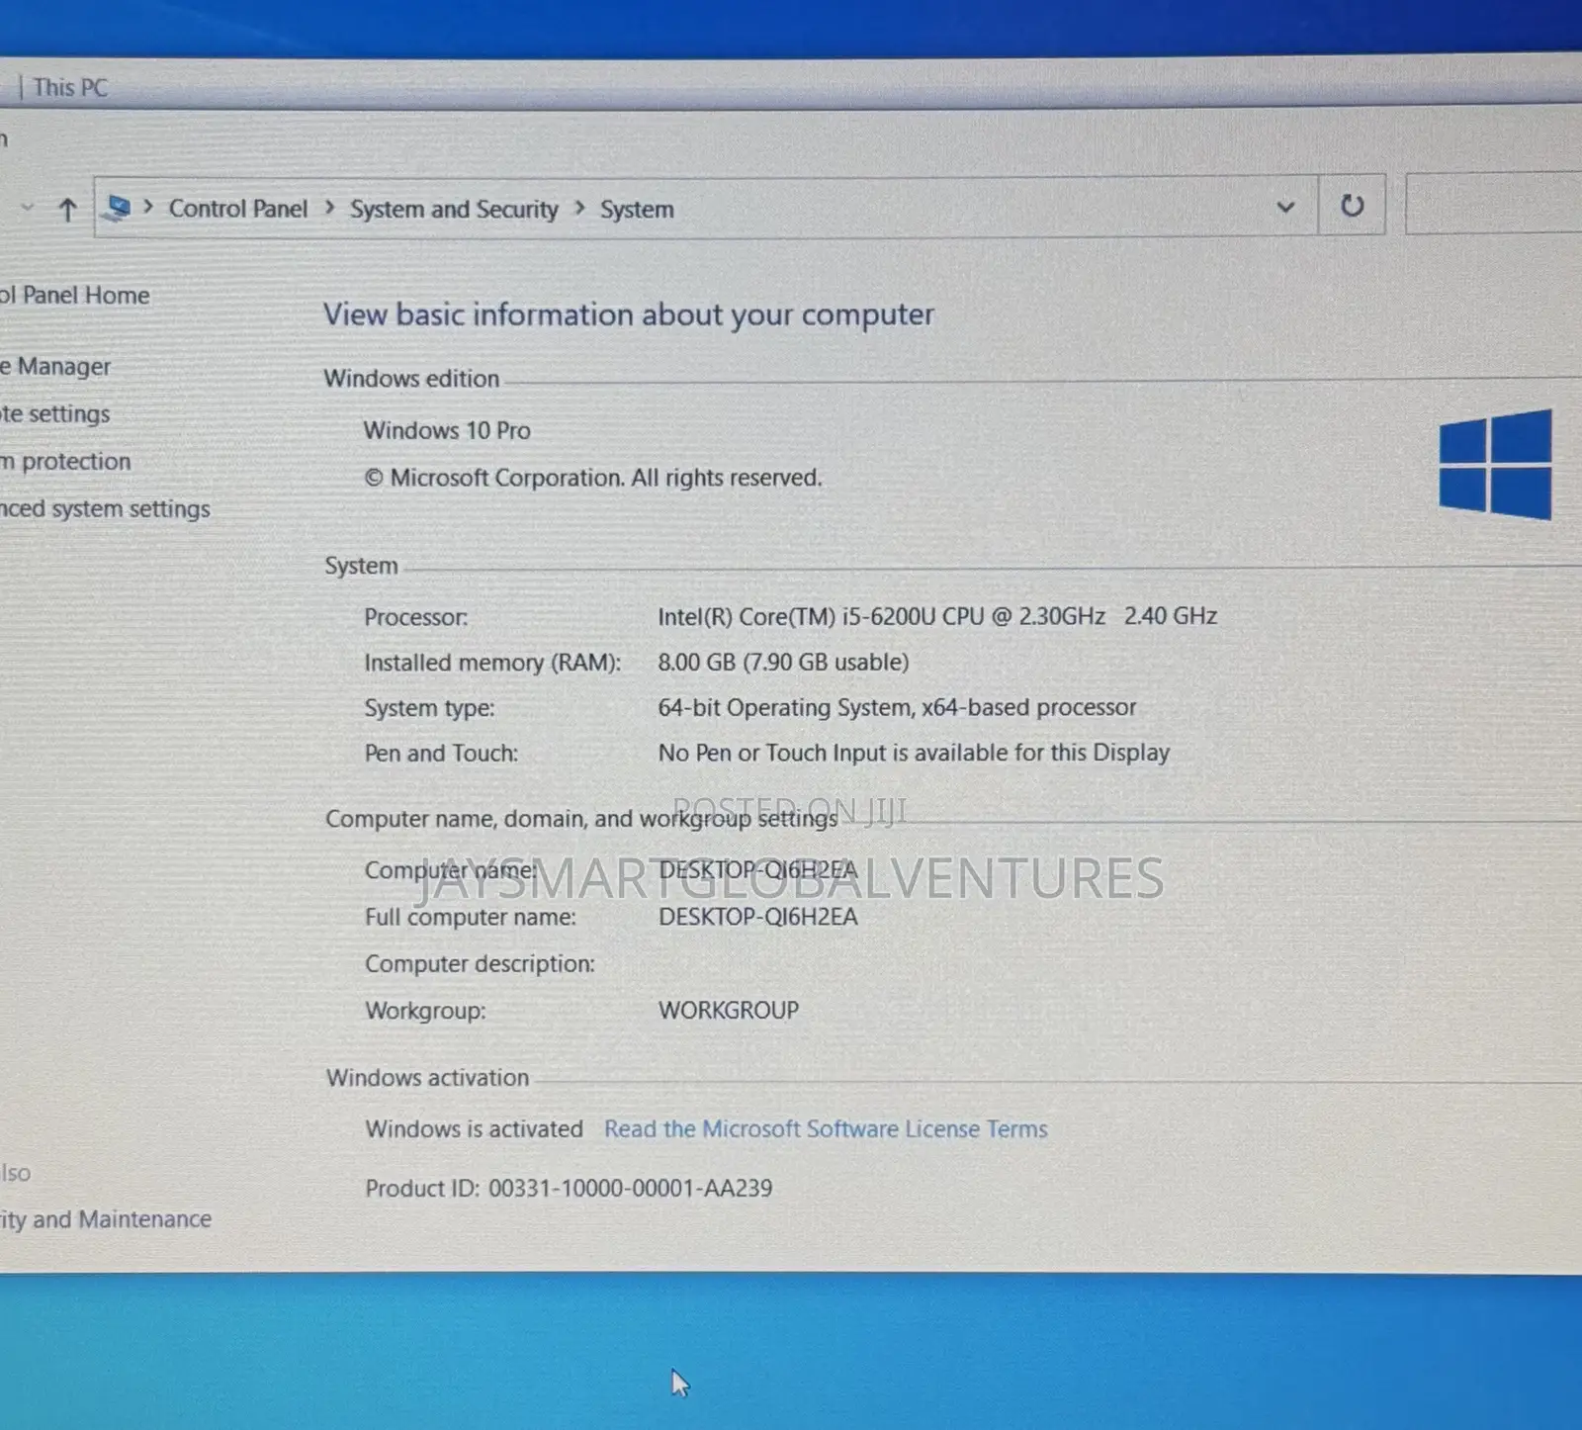Click View basic information heading
Screen dimensions: 1582x1430
tap(628, 314)
